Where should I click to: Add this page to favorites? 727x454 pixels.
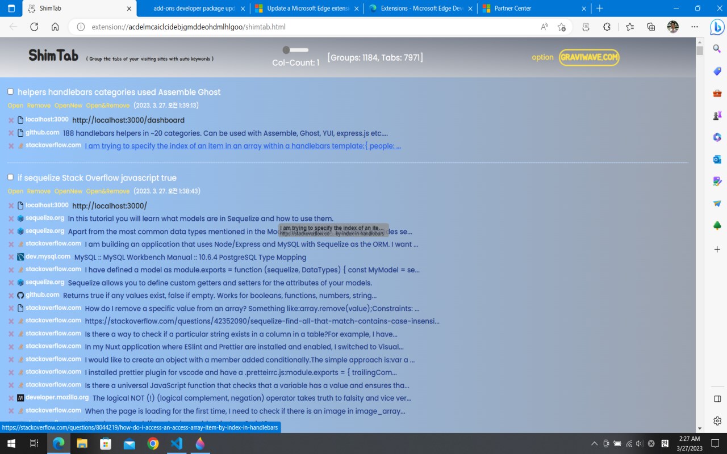pos(562,27)
